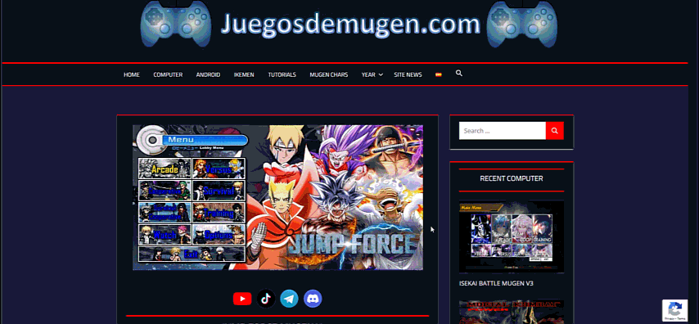
Task: Click the RECENT COMPUTER heading
Action: (x=512, y=178)
